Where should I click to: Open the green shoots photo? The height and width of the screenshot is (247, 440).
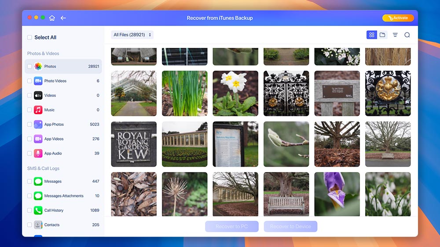pos(185,93)
